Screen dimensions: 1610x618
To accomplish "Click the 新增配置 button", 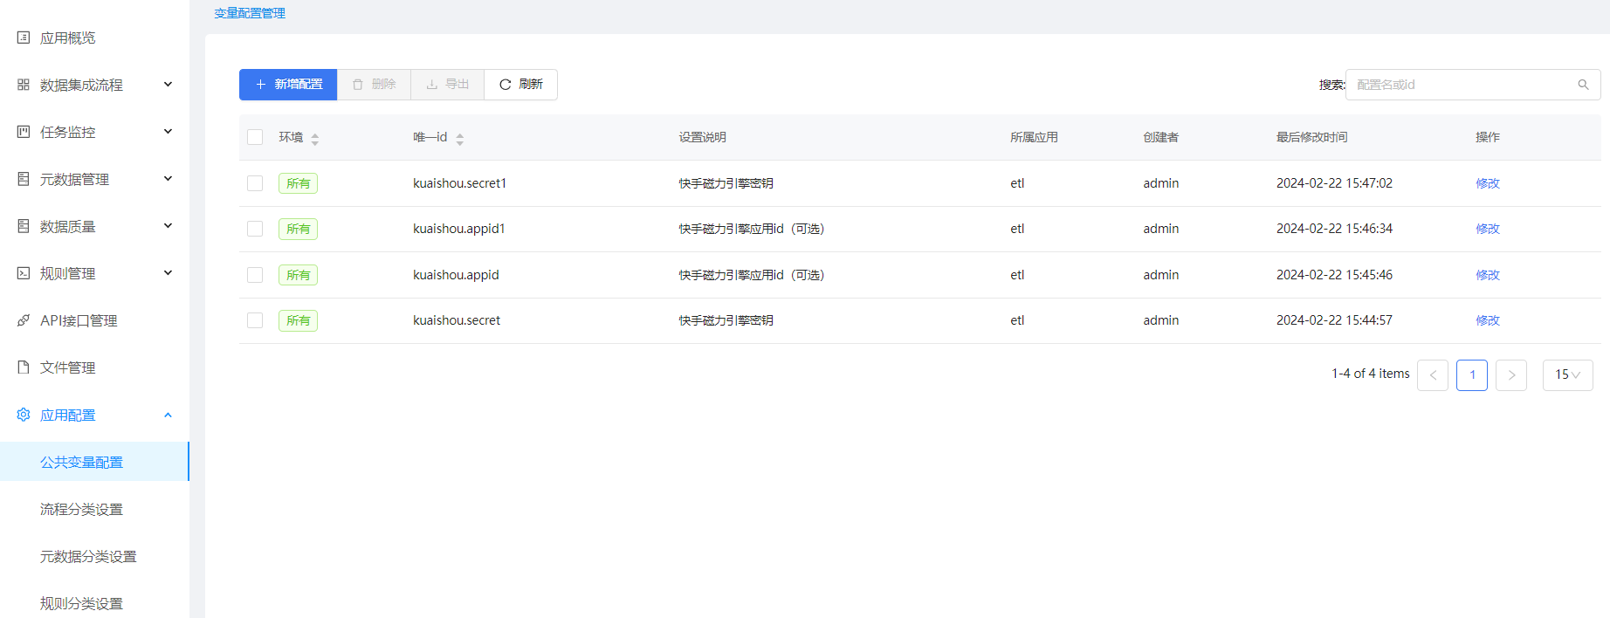I will coord(288,85).
